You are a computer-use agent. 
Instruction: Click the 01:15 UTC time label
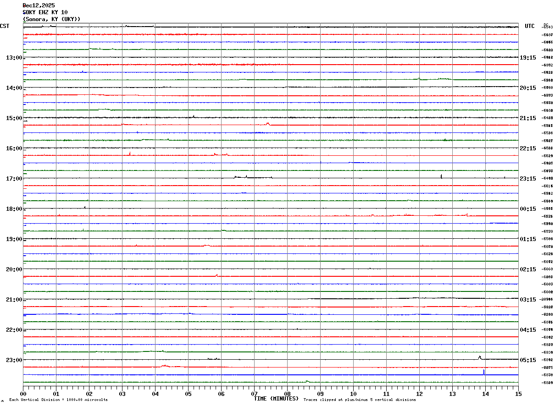(x=528, y=239)
